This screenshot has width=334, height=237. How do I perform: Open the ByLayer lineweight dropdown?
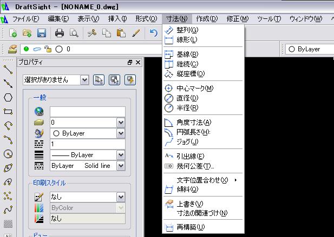click(x=121, y=155)
